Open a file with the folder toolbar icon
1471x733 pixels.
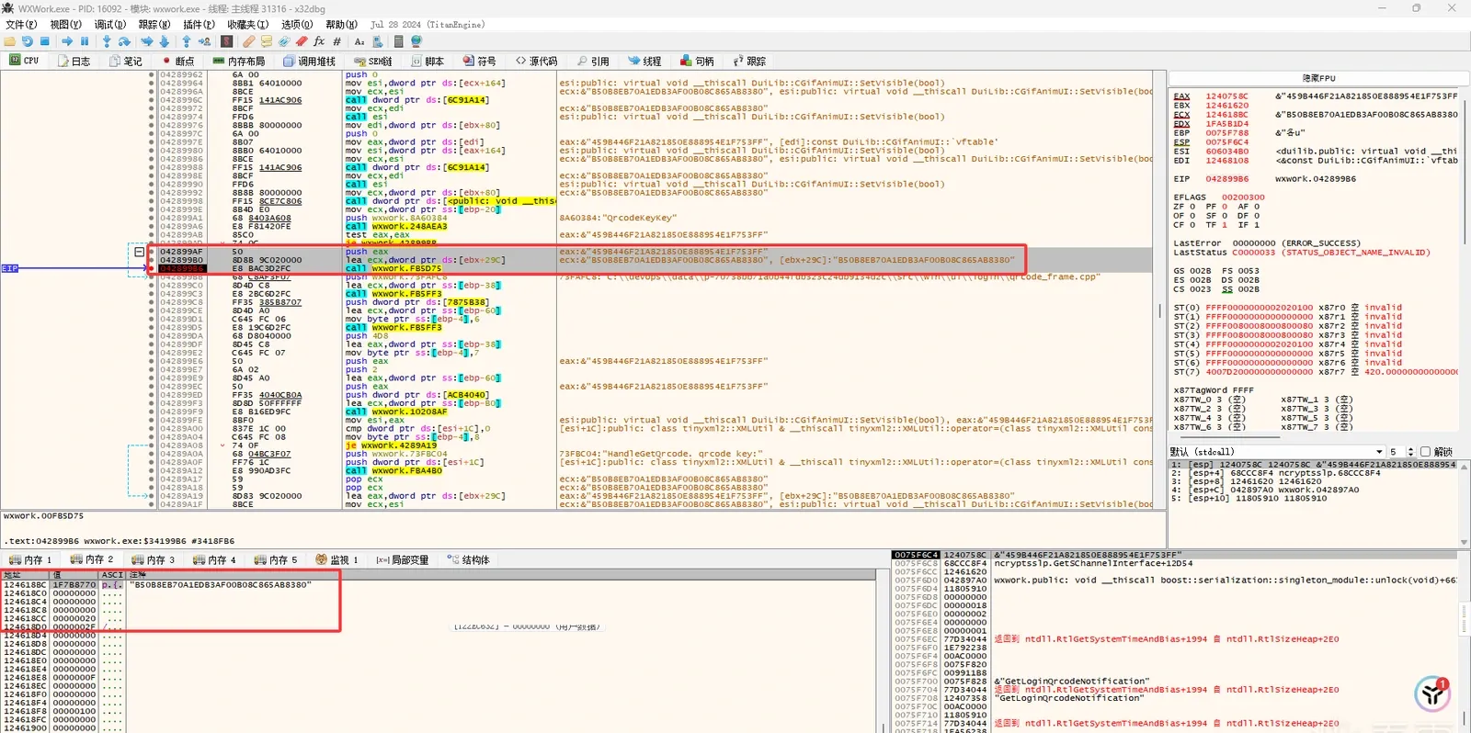pos(10,41)
